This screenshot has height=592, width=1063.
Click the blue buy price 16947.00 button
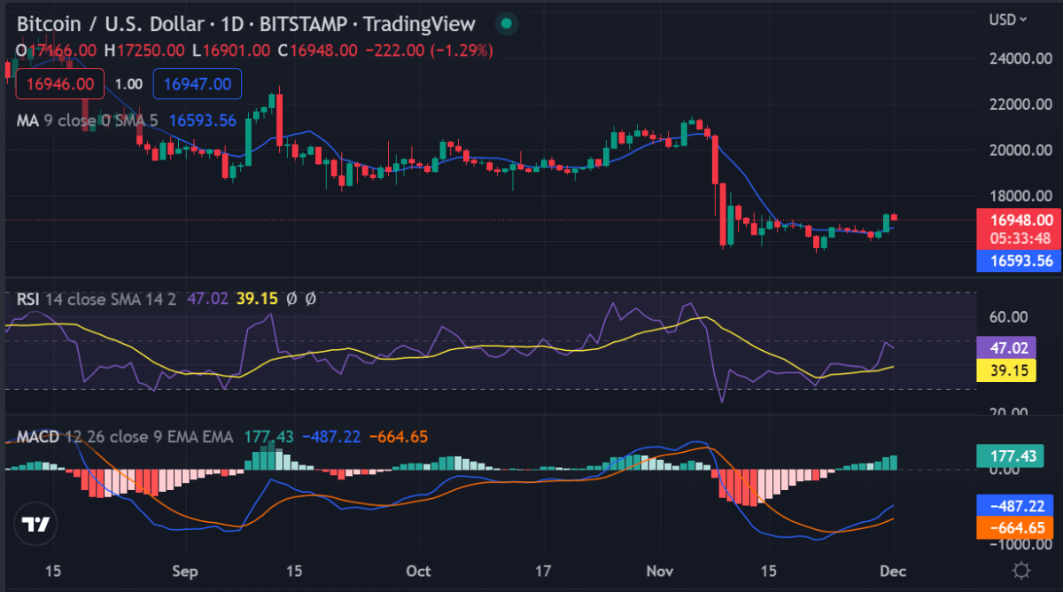[x=198, y=84]
